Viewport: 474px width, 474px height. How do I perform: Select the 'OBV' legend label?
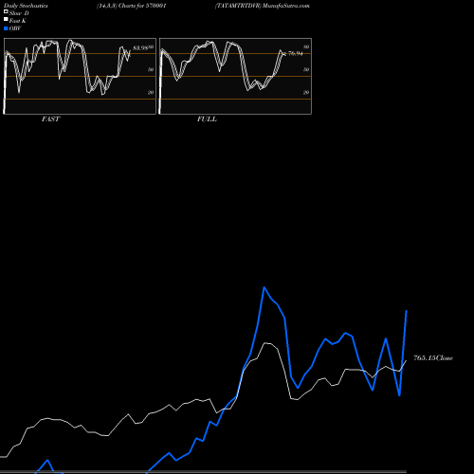(15, 28)
